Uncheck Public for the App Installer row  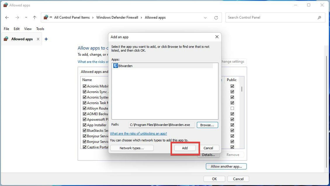(x=232, y=125)
